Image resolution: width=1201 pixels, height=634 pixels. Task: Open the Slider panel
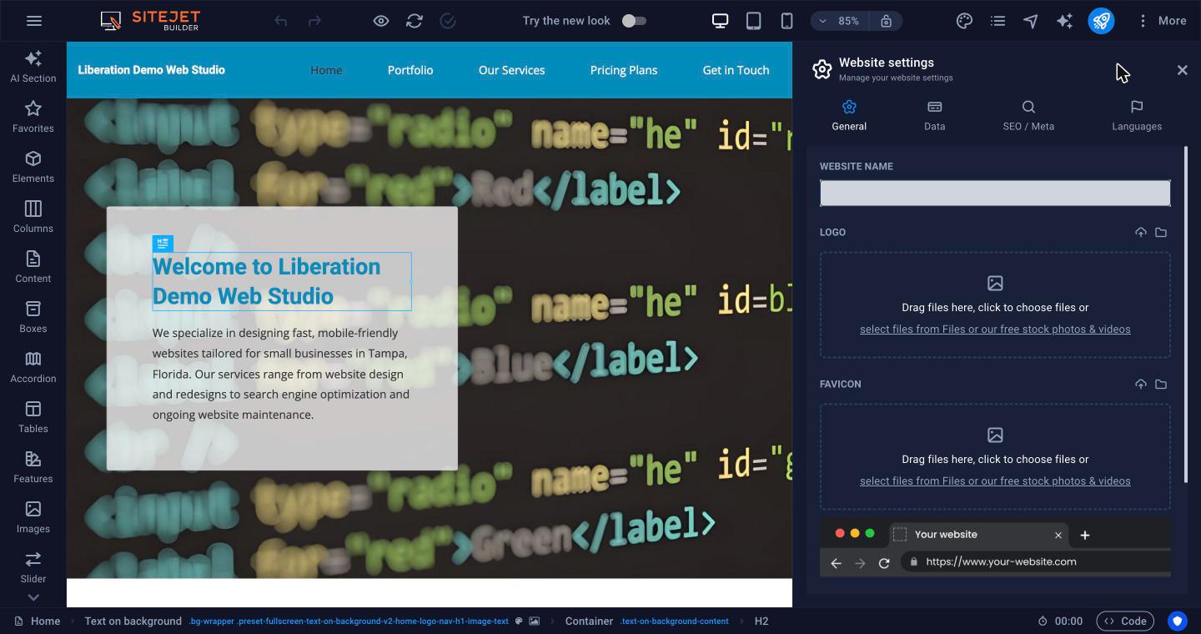pyautogui.click(x=33, y=567)
